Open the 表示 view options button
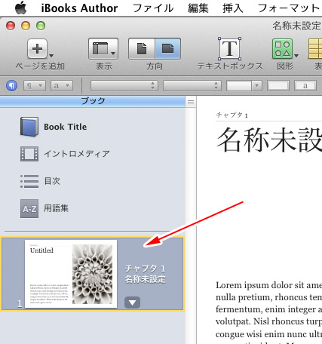322x344 pixels. pyautogui.click(x=103, y=49)
